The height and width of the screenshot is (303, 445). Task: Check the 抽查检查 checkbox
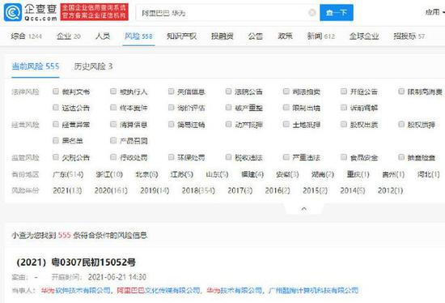coord(401,157)
